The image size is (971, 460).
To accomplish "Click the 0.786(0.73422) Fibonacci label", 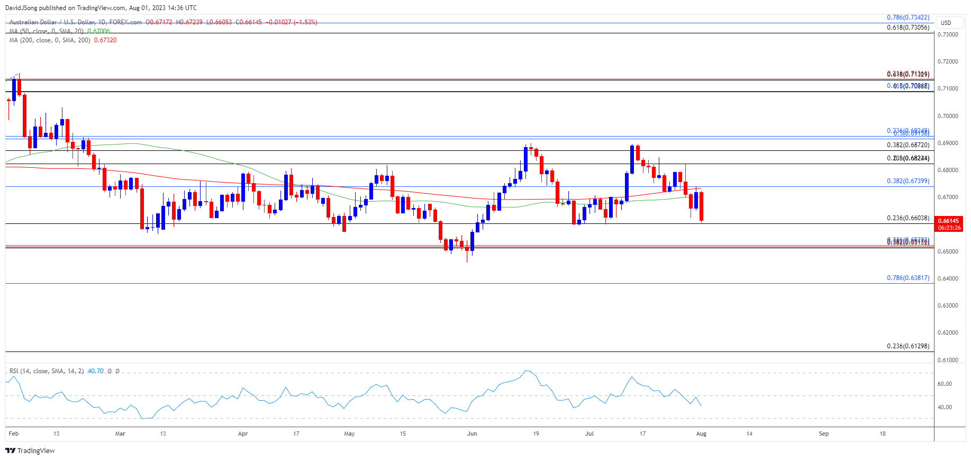I will [908, 17].
